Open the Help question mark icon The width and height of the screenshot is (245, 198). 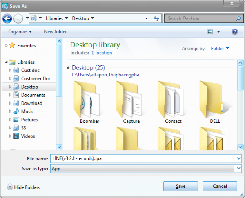click(x=235, y=31)
